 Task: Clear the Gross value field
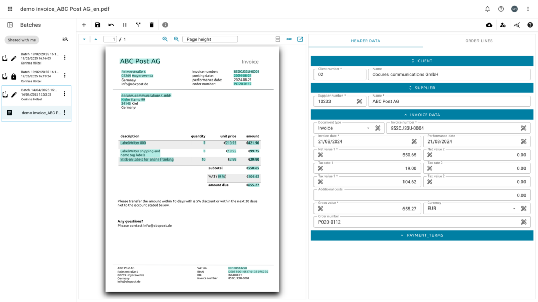[320, 209]
